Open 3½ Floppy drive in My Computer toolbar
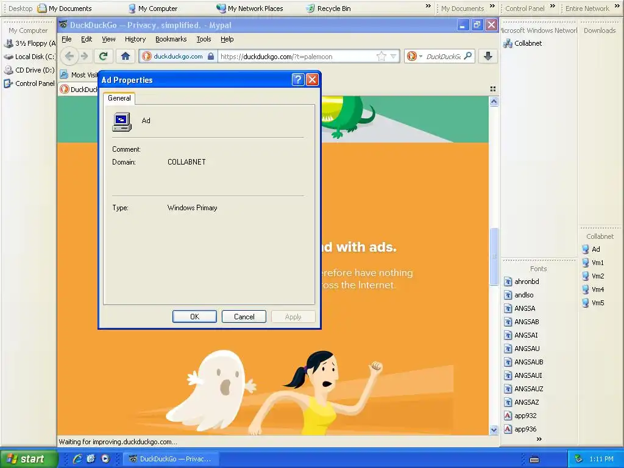The height and width of the screenshot is (468, 624). click(x=30, y=43)
